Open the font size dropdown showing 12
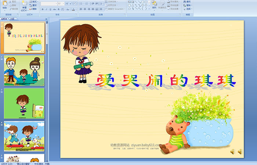 (63, 3)
